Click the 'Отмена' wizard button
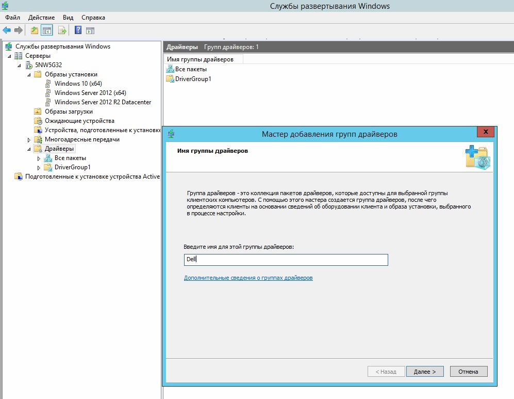514x399 pixels. tap(468, 371)
